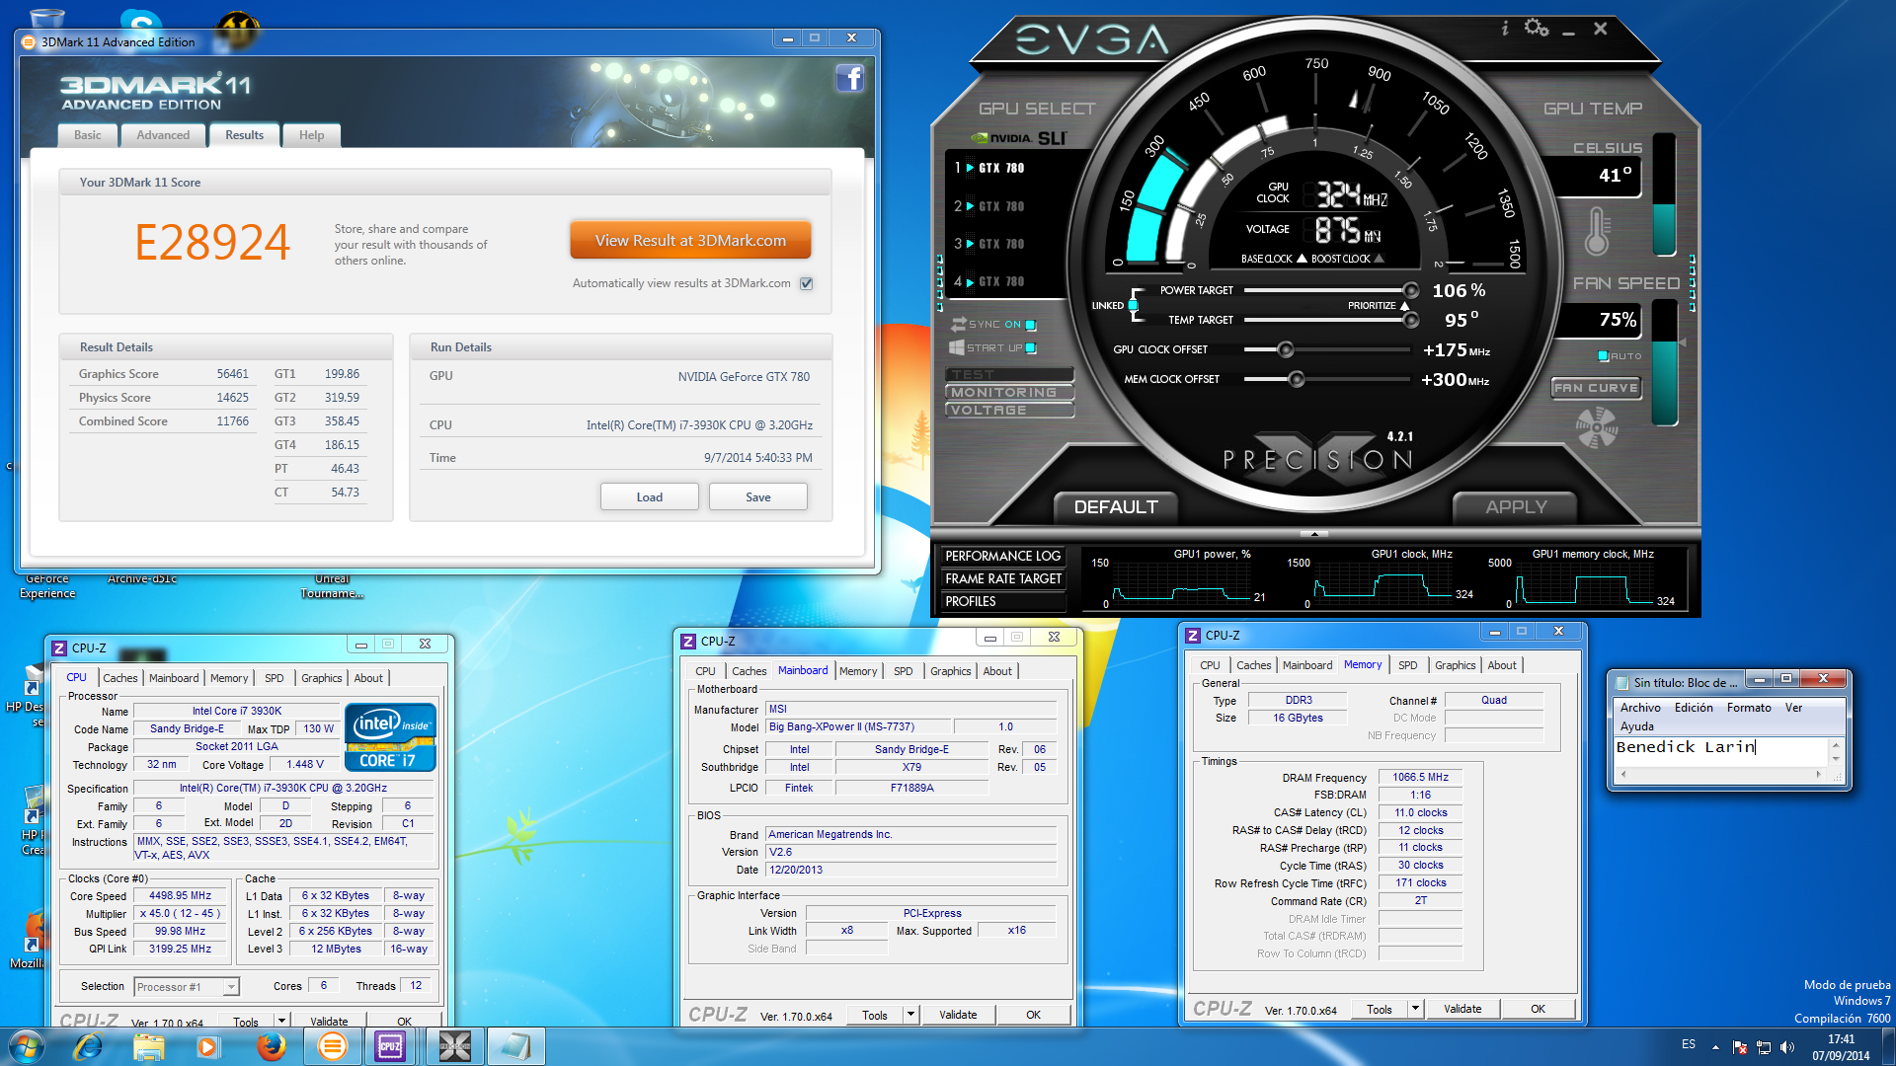Open PERFORMANCE LOG panel
The height and width of the screenshot is (1066, 1896).
(x=1002, y=556)
